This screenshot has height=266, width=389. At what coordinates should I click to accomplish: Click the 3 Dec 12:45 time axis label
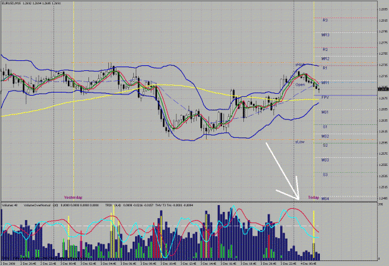(x=189, y=264)
